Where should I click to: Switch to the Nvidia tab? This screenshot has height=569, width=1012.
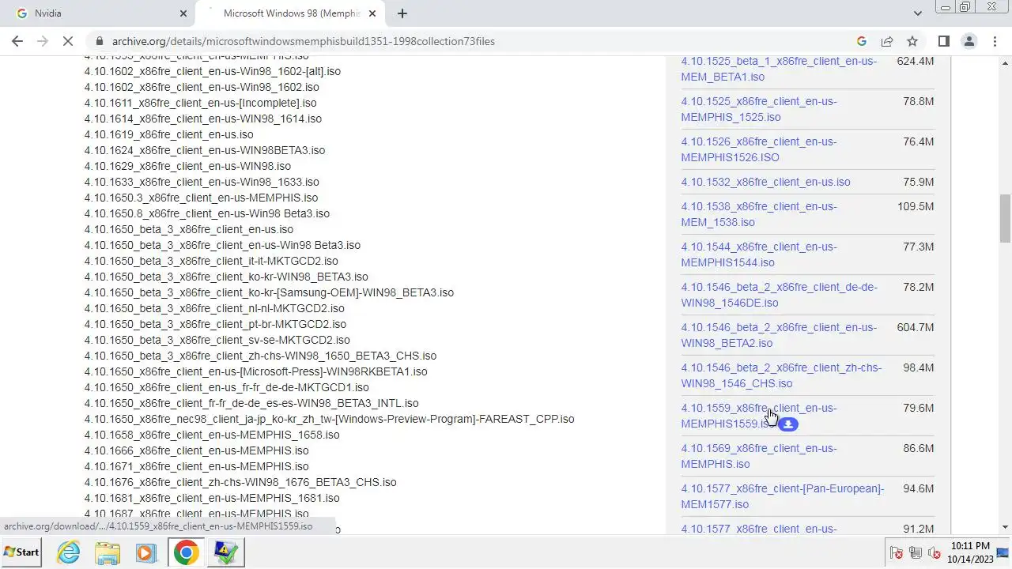pos(99,13)
